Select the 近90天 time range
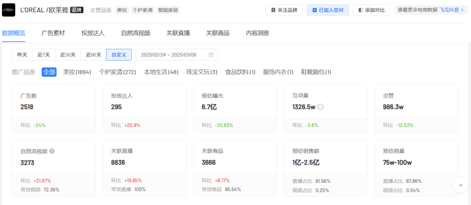Viewport: 471px width, 205px height. click(x=93, y=55)
